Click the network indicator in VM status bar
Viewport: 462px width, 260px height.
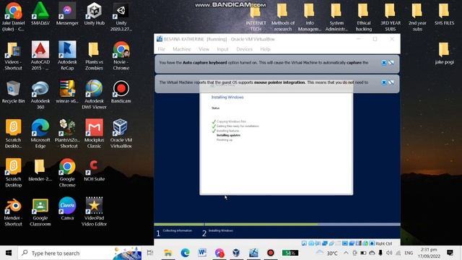click(325, 243)
